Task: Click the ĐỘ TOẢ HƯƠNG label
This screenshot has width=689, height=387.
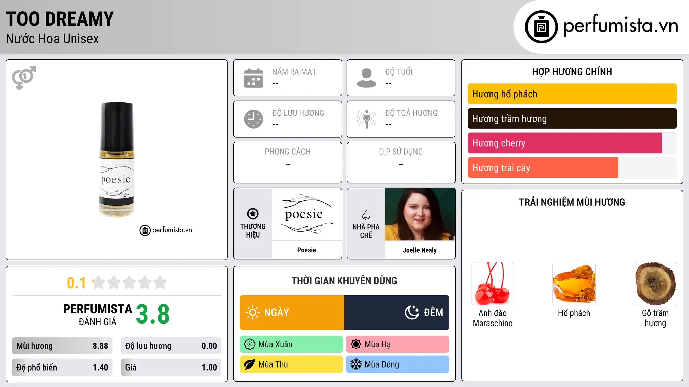Action: 411,113
